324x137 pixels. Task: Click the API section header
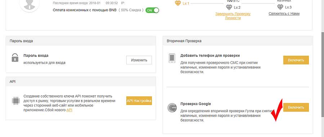pos(81,82)
